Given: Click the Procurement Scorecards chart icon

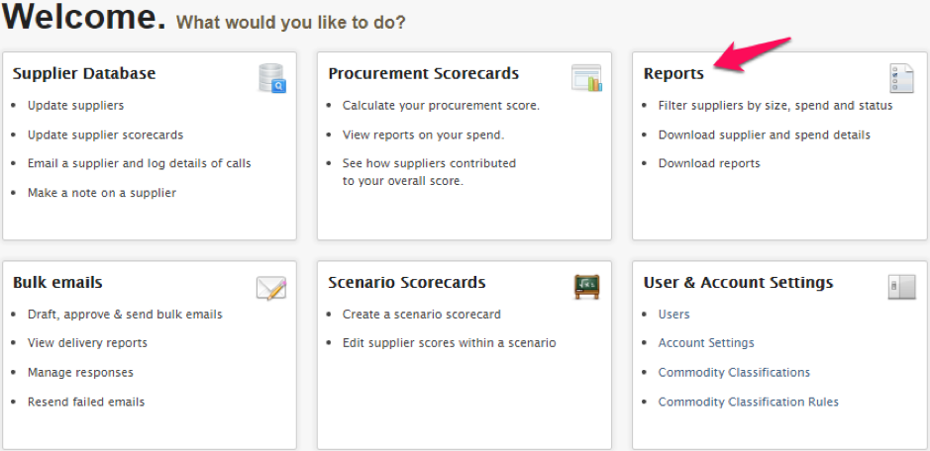Looking at the screenshot, I should point(586,77).
